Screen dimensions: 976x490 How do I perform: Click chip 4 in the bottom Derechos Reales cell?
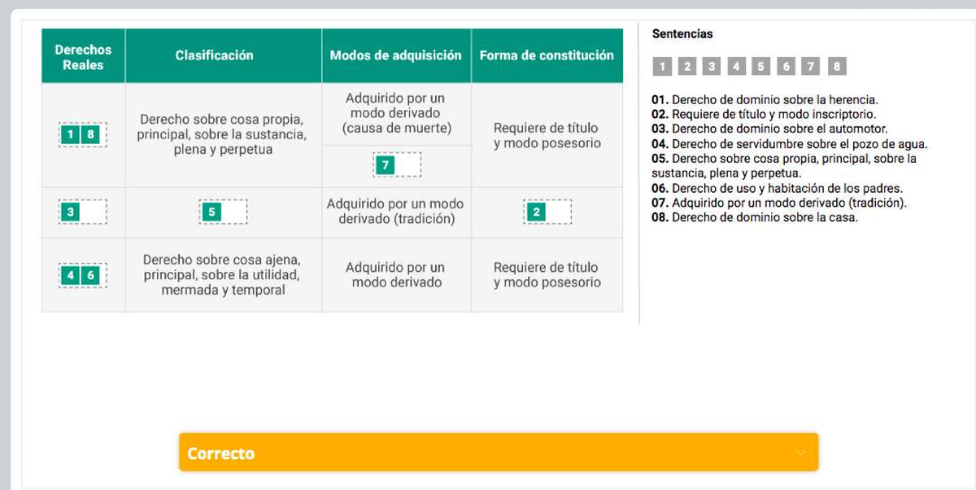click(72, 274)
